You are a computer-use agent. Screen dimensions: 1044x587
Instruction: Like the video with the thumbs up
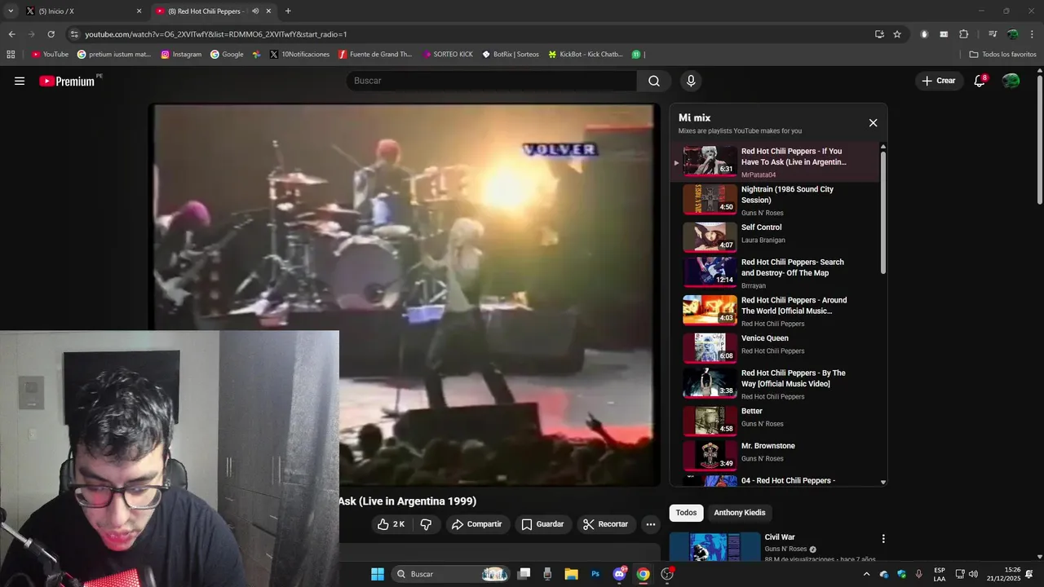point(391,524)
